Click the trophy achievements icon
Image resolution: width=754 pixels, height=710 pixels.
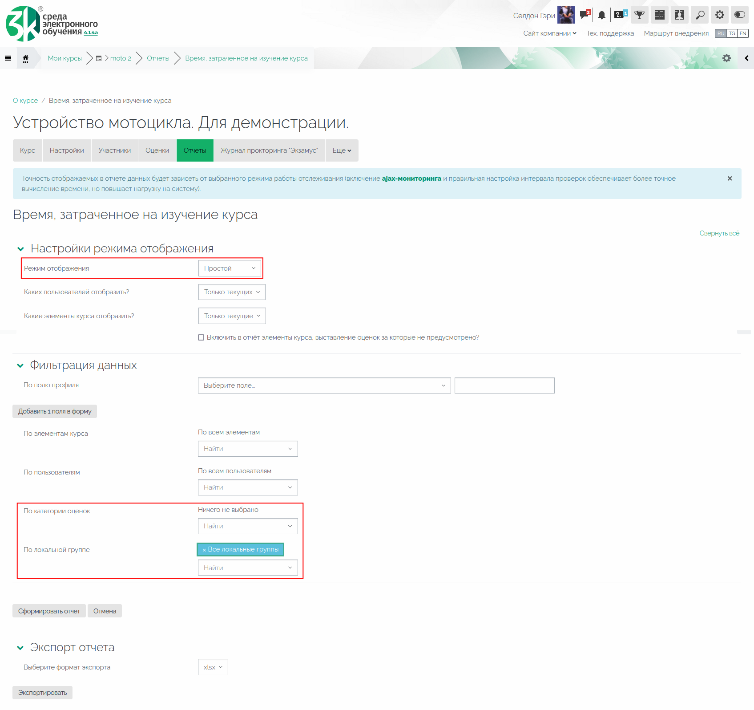639,15
